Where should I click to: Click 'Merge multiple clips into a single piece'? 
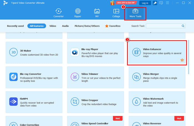(x=160, y=80)
